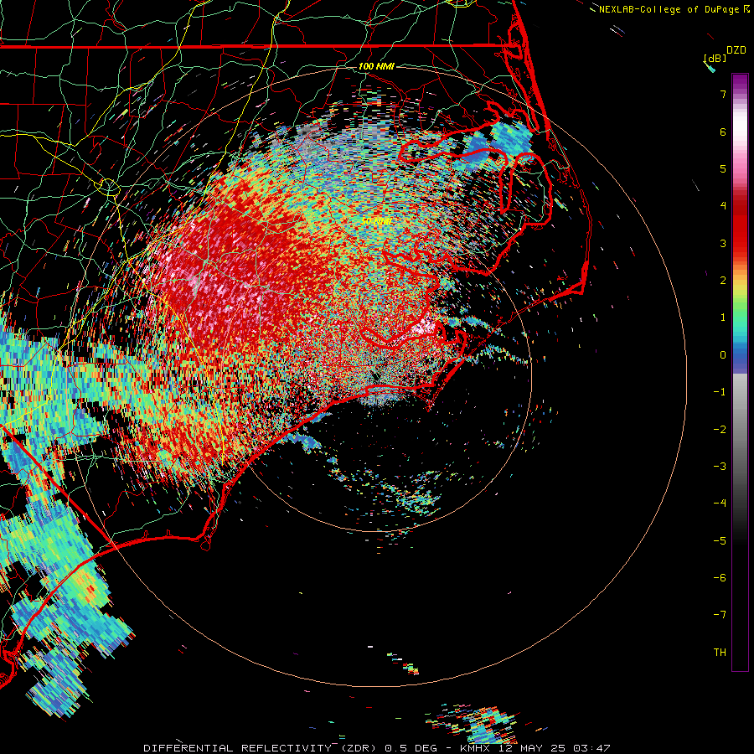Select the "3" value on the scale
This screenshot has height=754, width=754.
point(723,243)
